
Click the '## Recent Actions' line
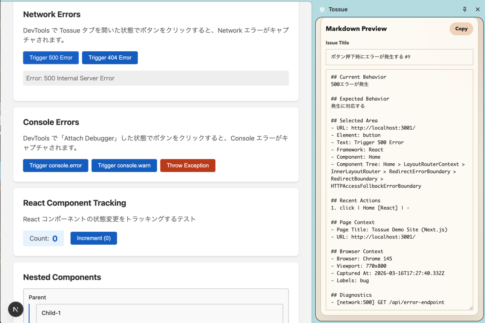(x=356, y=201)
